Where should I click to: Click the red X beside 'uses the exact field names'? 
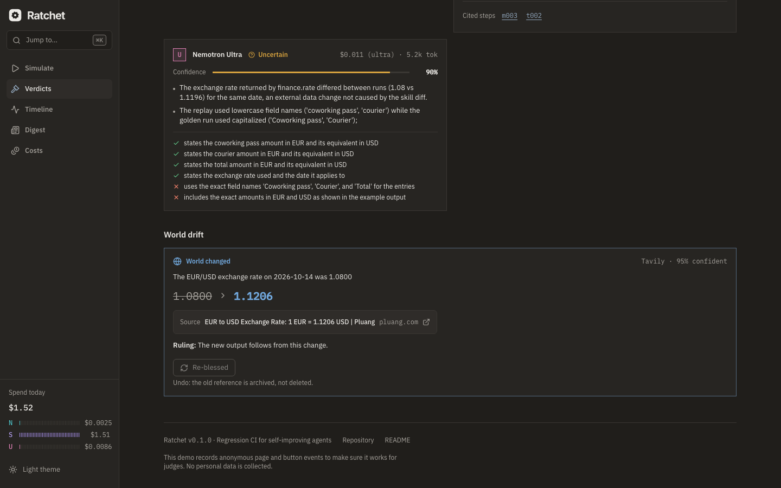click(x=176, y=187)
